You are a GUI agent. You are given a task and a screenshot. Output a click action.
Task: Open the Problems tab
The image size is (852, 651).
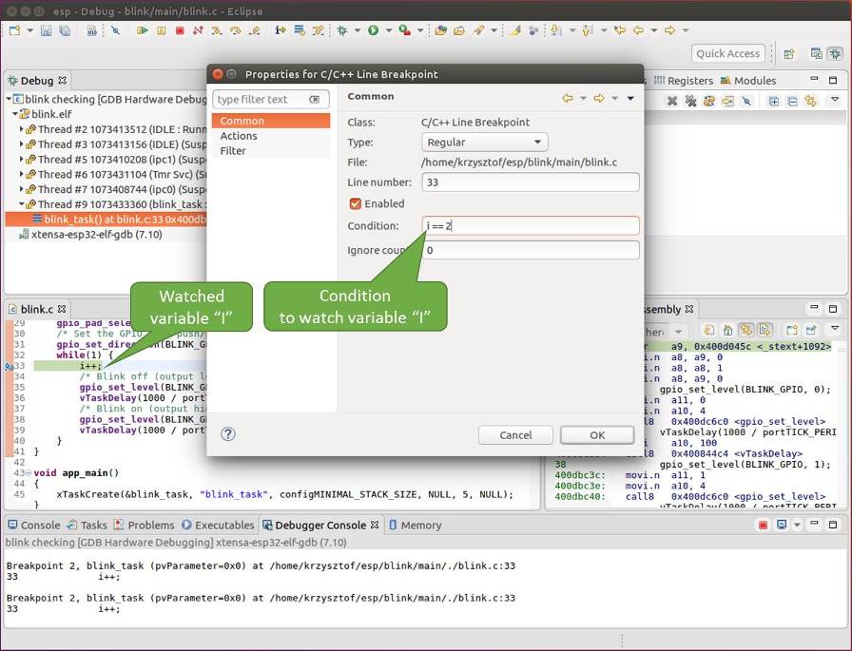click(151, 525)
